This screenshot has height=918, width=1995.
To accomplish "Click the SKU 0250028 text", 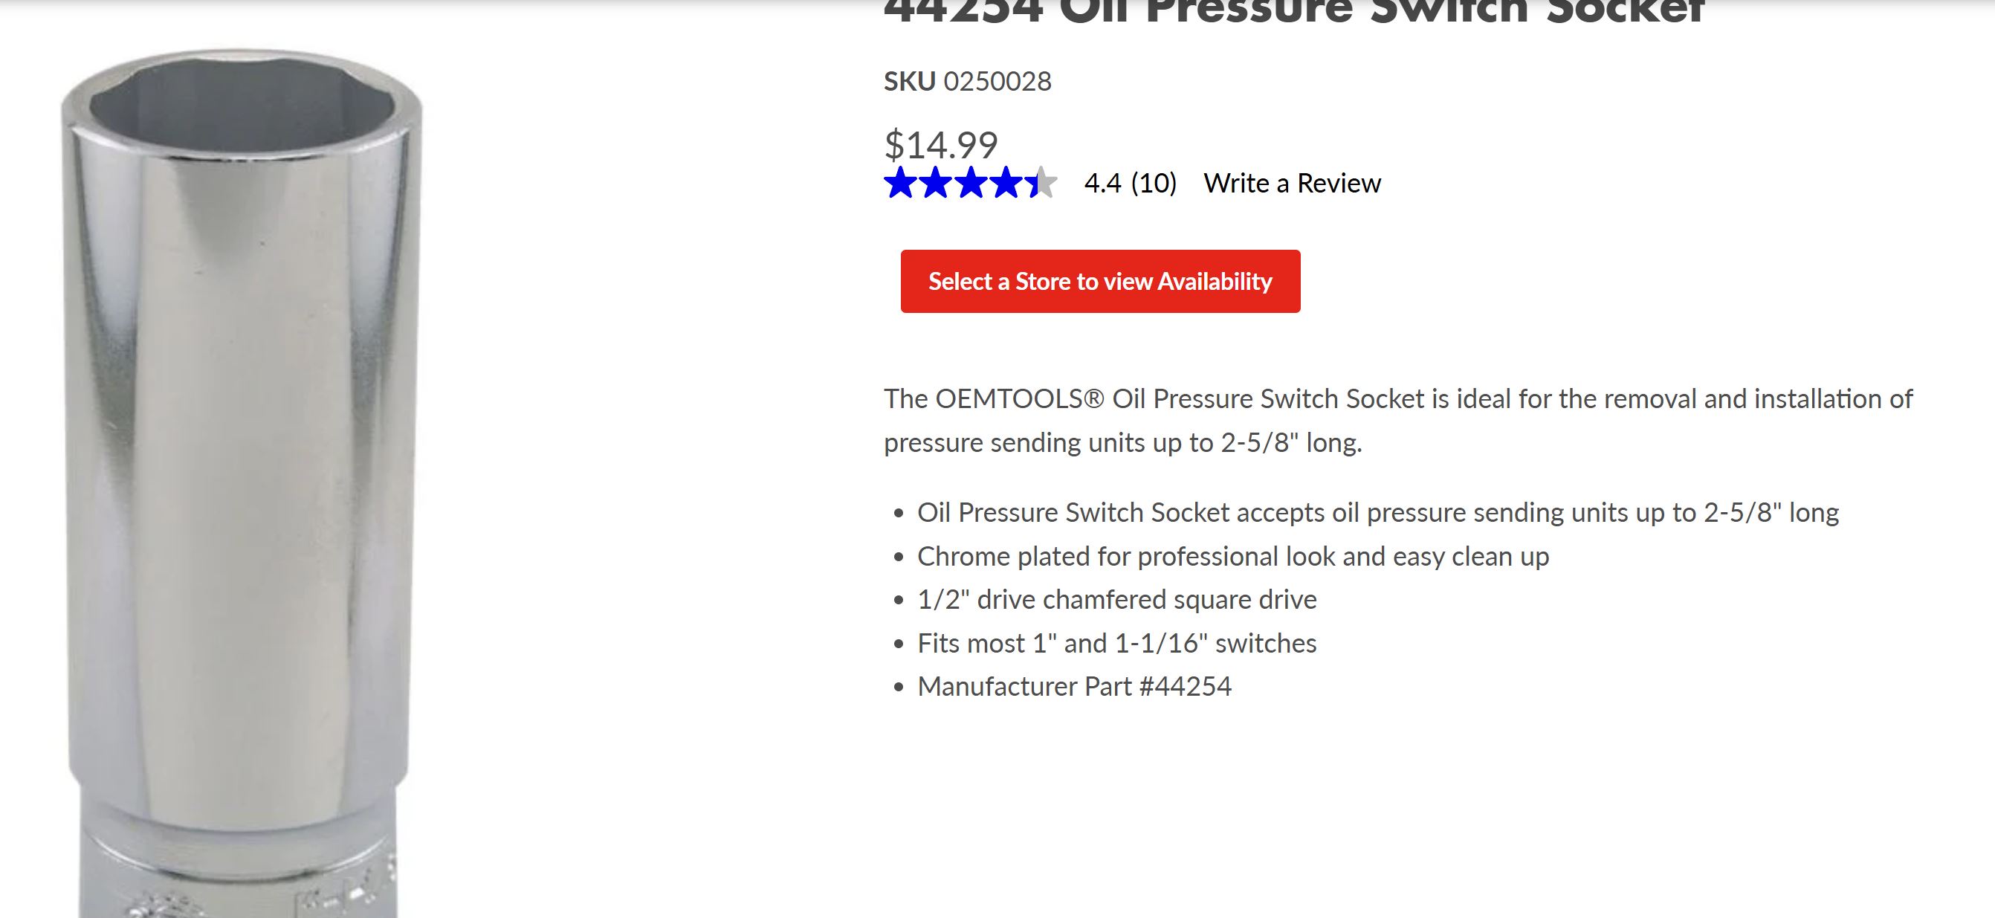I will 967,81.
